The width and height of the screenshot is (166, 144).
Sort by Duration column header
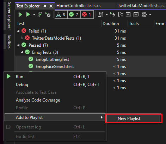pos(115,24)
